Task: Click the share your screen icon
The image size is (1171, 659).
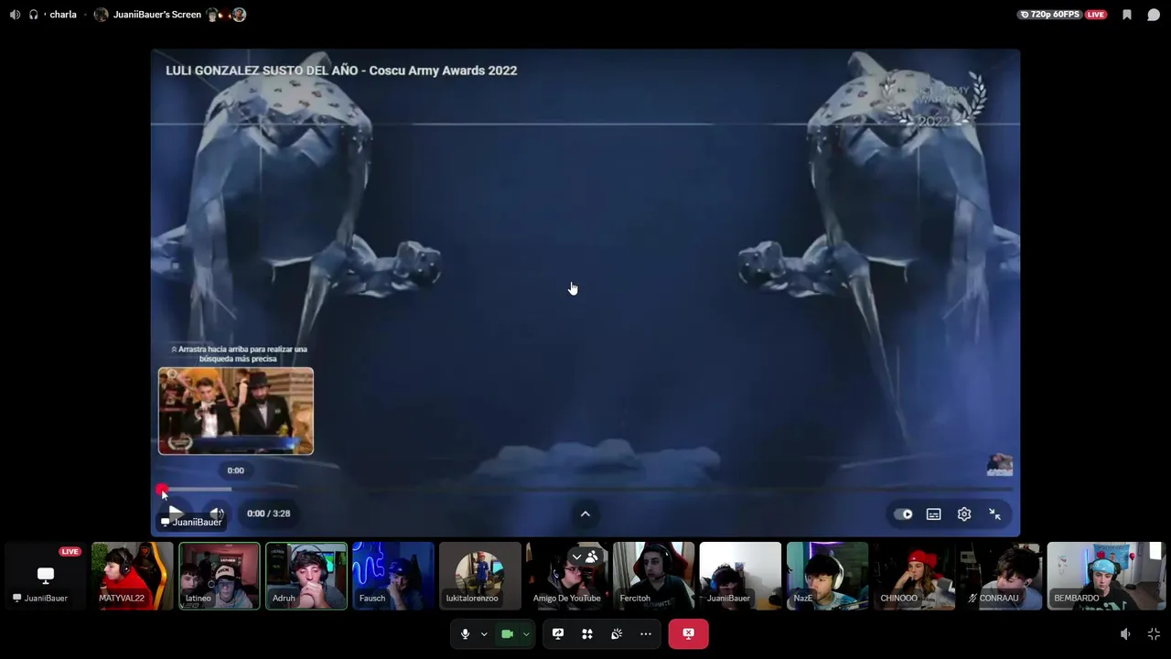Action: 558,634
